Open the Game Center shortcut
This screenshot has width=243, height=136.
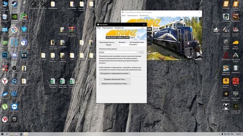pos(5,120)
